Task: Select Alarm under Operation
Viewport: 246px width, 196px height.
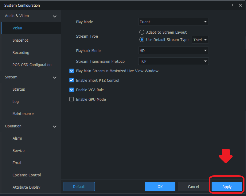Action: [x=17, y=138]
